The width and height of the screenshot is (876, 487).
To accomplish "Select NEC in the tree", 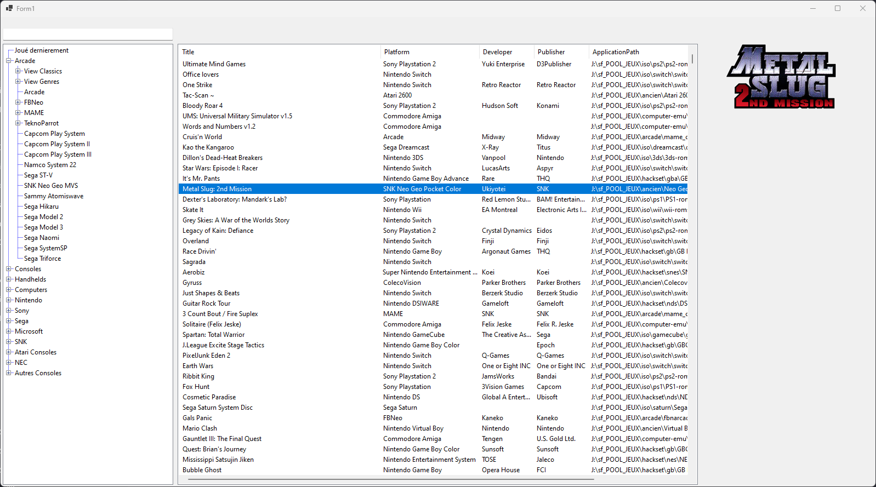I will (21, 363).
